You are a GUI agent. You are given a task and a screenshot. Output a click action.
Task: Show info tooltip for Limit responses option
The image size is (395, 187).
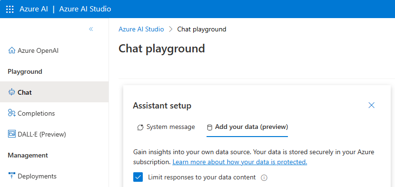click(264, 178)
